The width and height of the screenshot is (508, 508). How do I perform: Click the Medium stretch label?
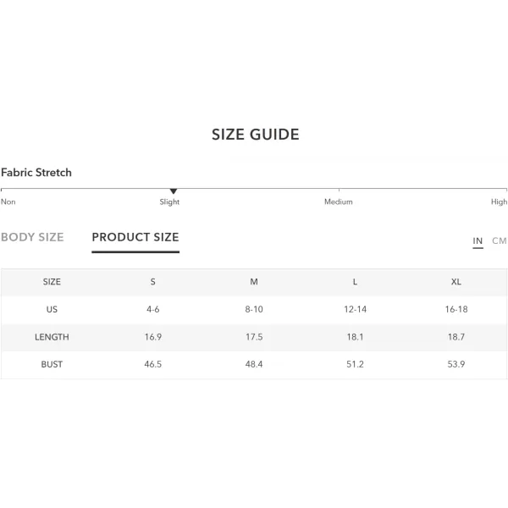click(339, 202)
